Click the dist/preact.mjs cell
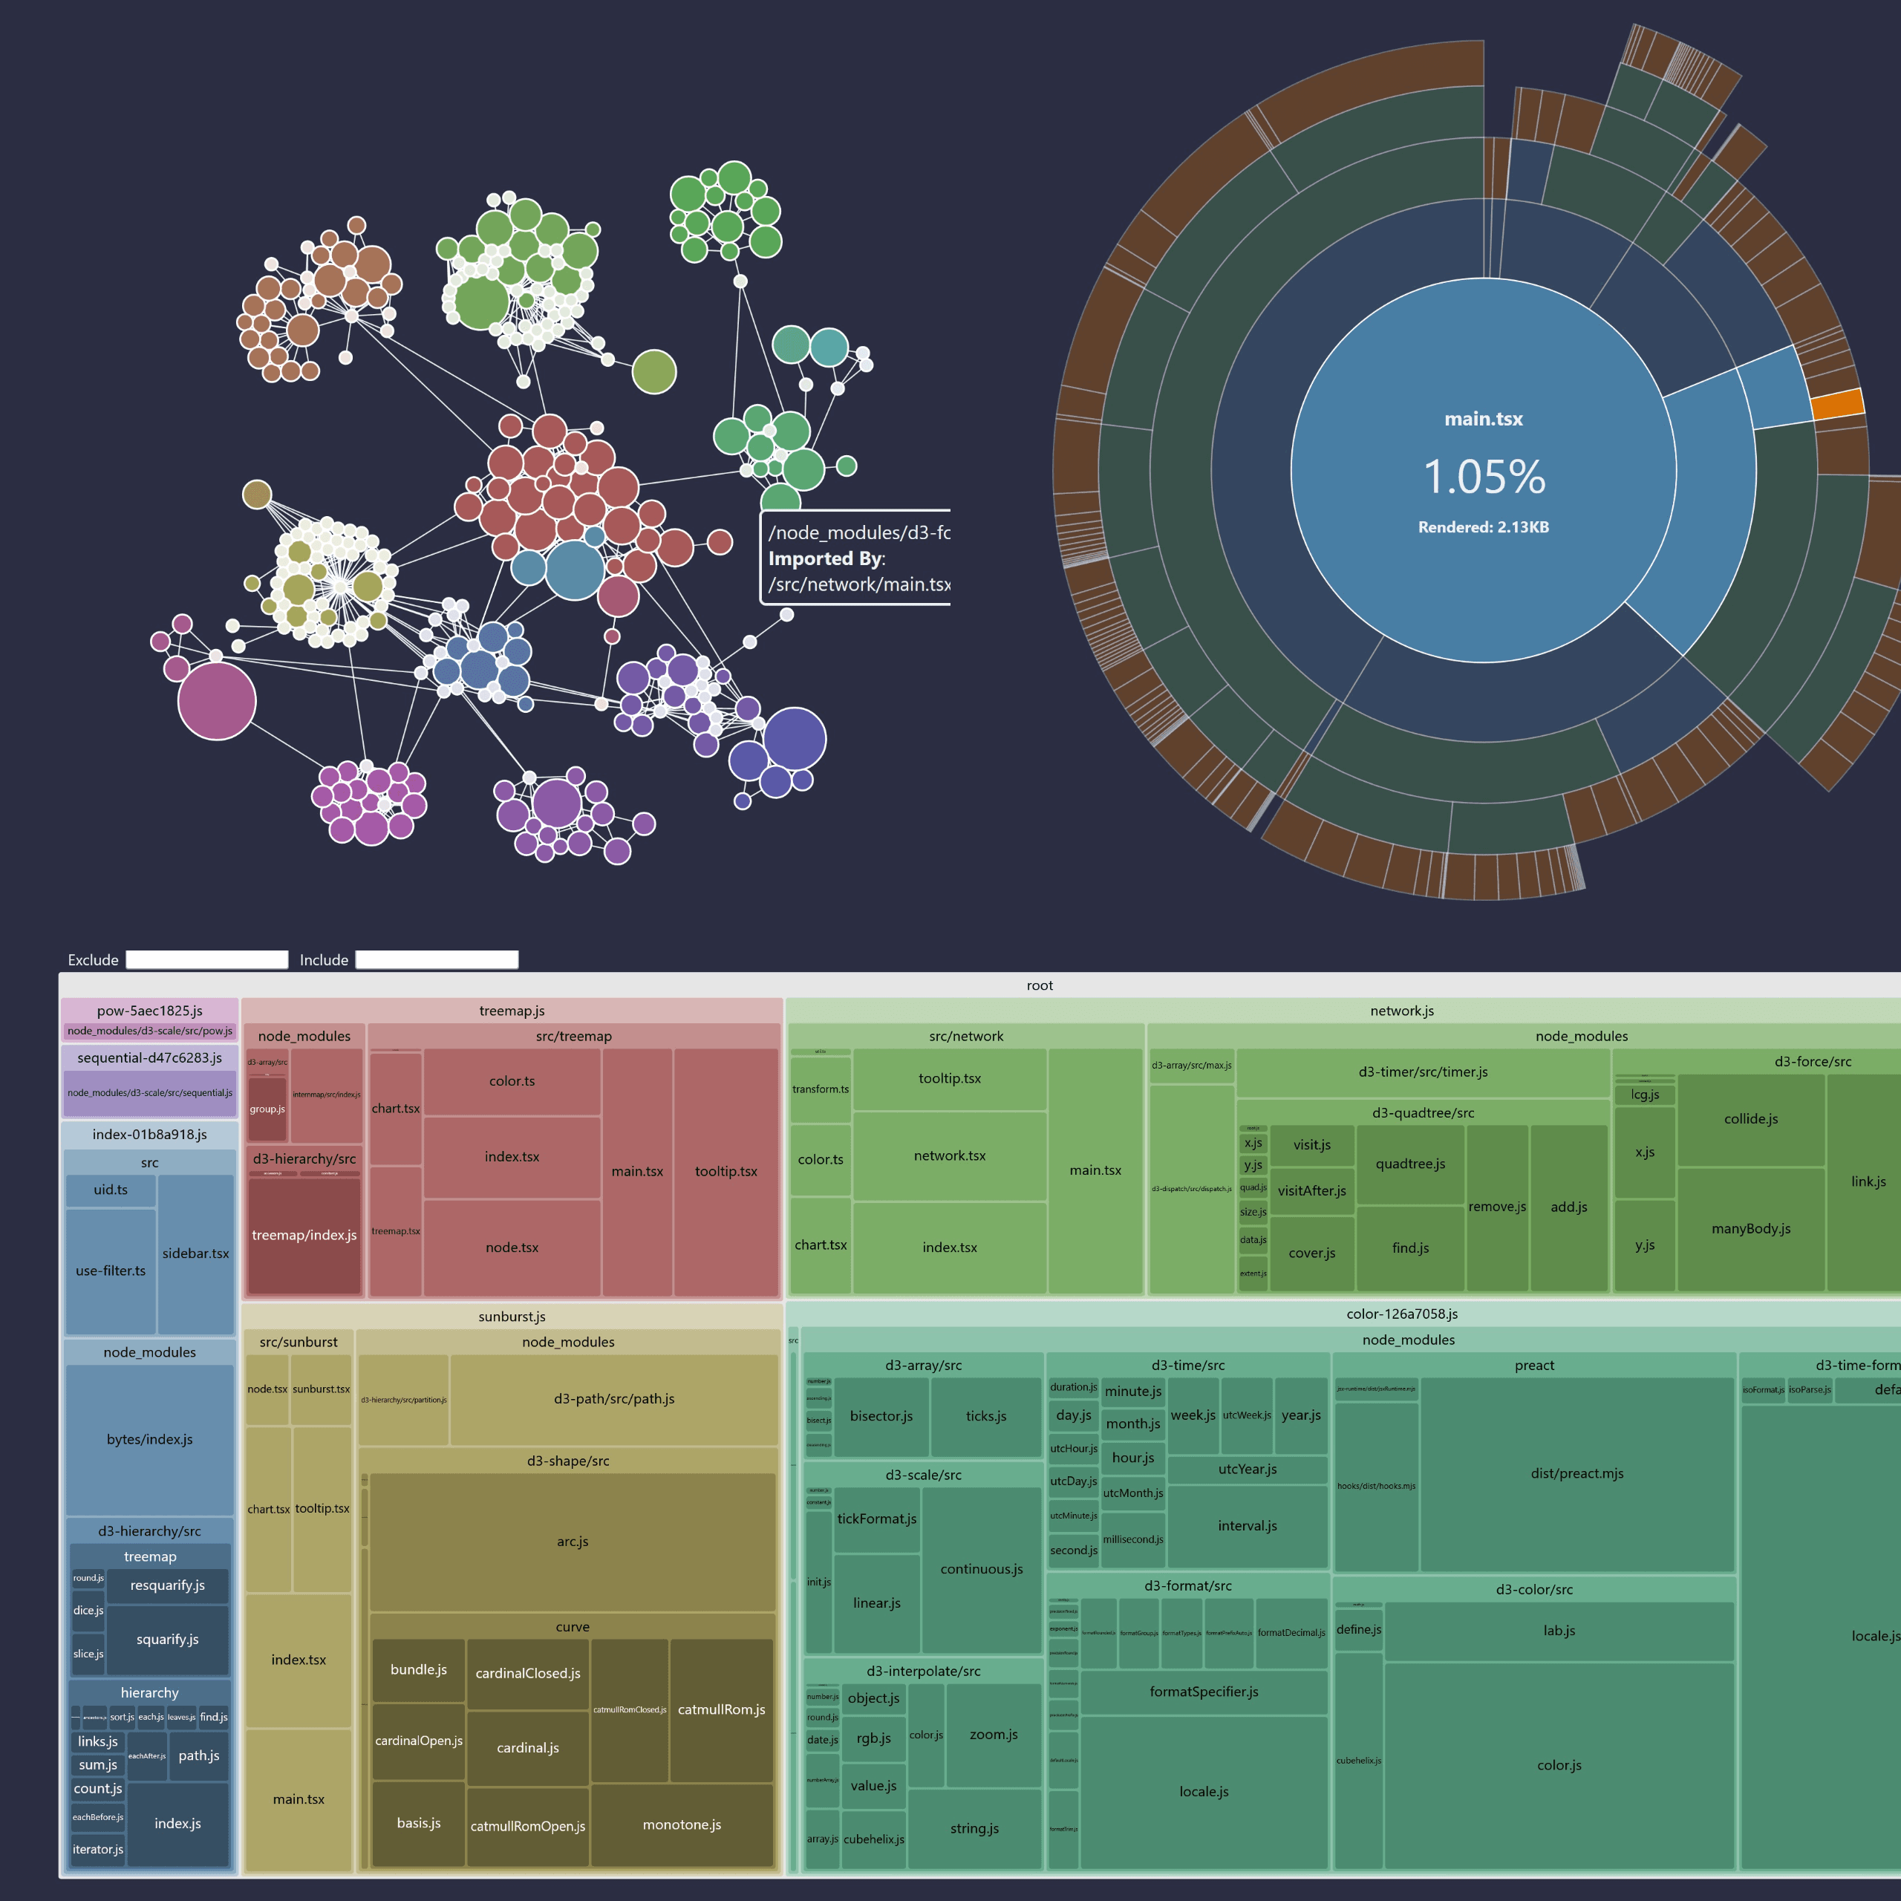The width and height of the screenshot is (1901, 1901). [1576, 1473]
